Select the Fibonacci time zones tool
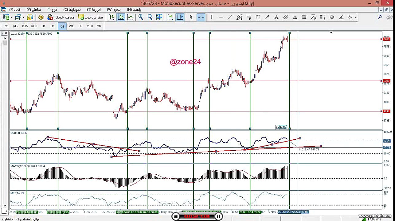This screenshot has width=395, height=221. (323, 17)
